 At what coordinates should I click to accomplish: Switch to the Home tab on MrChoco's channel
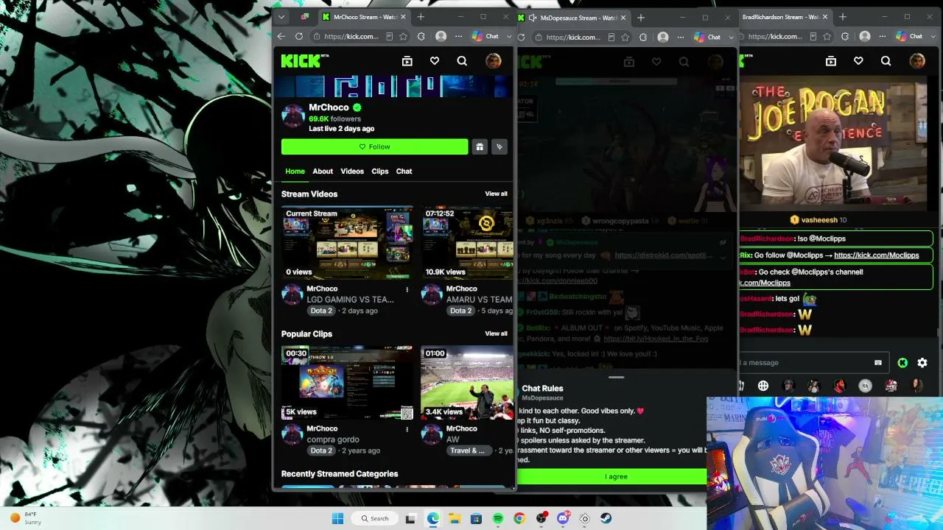tap(295, 172)
